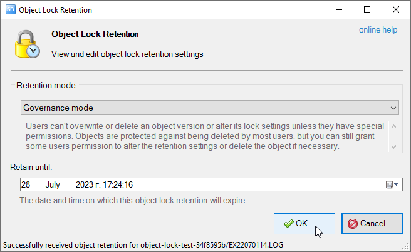Click the S3 application icon in title bar

pyautogui.click(x=8, y=10)
